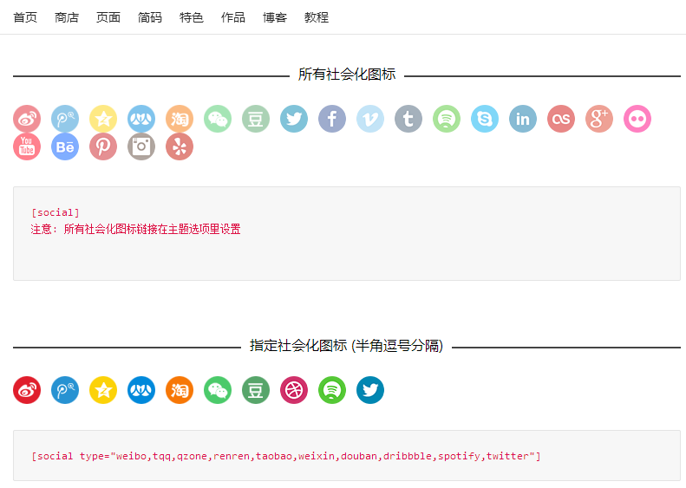Open the Google Plus icon

tap(599, 119)
